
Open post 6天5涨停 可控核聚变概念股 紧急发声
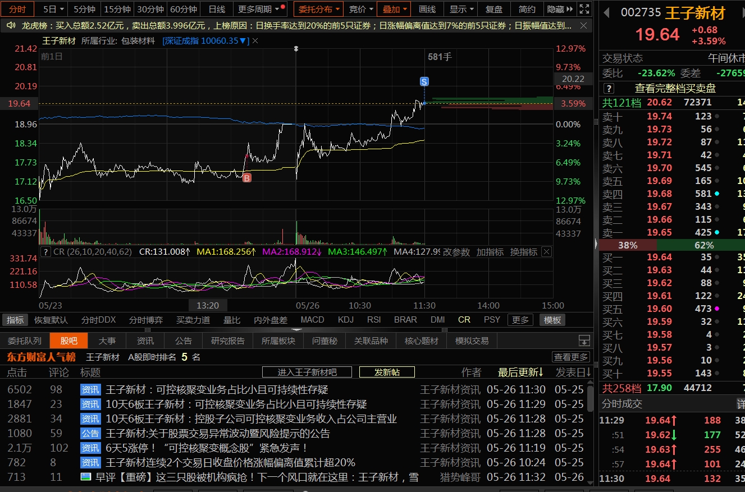206,448
